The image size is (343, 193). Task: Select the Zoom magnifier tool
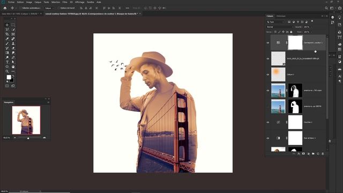[7, 71]
